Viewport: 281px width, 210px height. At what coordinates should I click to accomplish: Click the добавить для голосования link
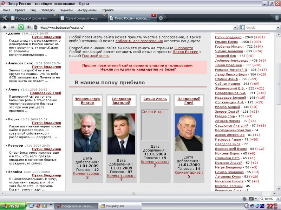139,41
